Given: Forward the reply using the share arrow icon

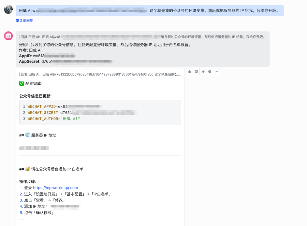Looking at the screenshot, I should (x=203, y=72).
